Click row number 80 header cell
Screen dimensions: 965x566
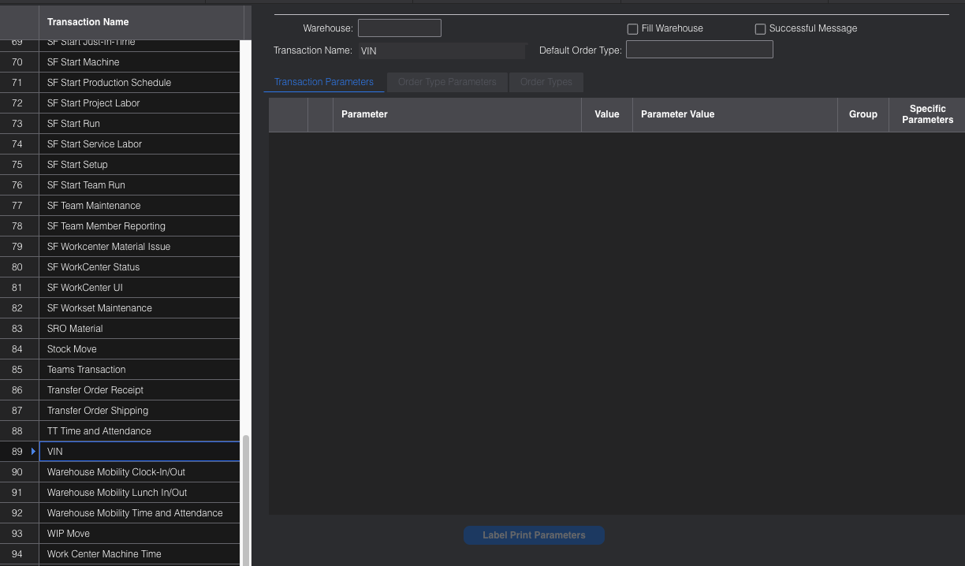(19, 267)
